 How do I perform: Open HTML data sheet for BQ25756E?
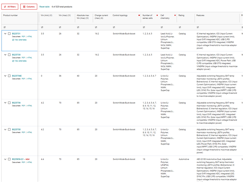(30, 79)
